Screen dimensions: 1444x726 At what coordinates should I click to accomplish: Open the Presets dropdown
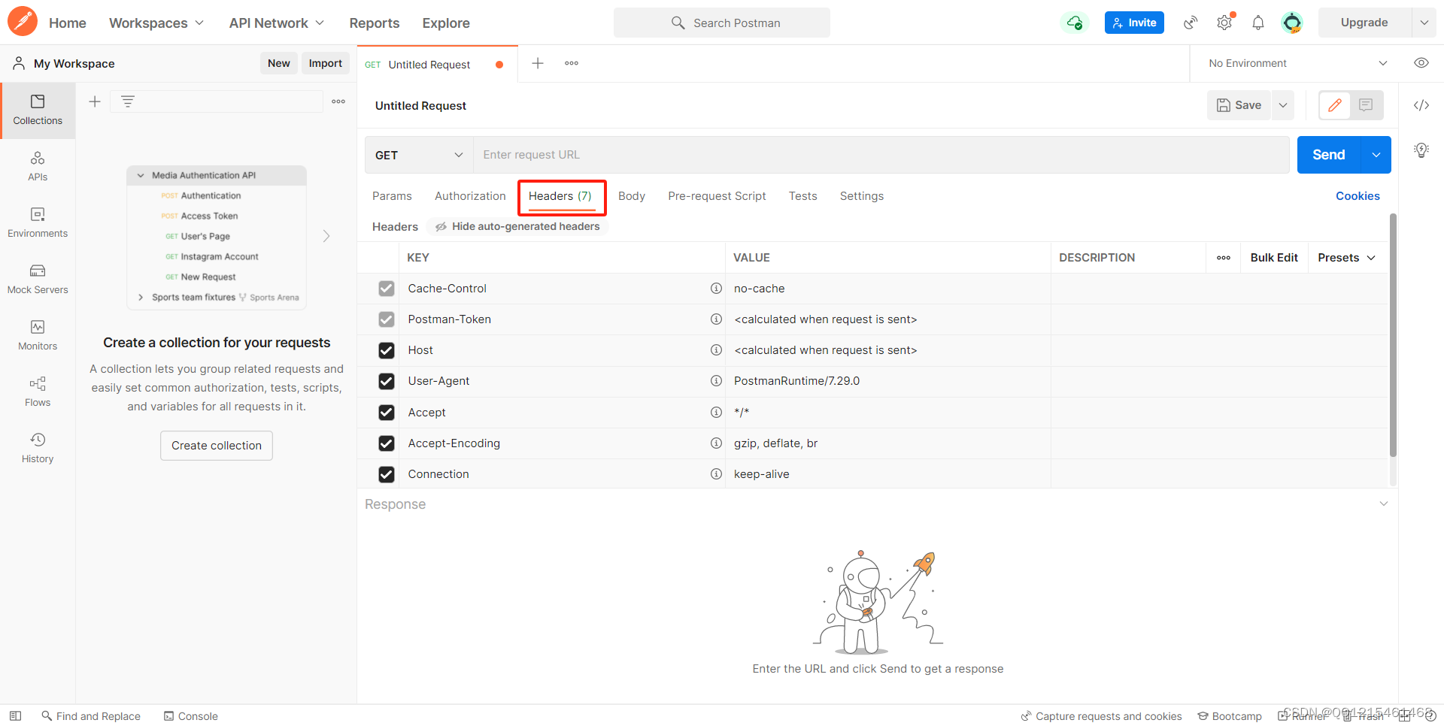[x=1346, y=258]
